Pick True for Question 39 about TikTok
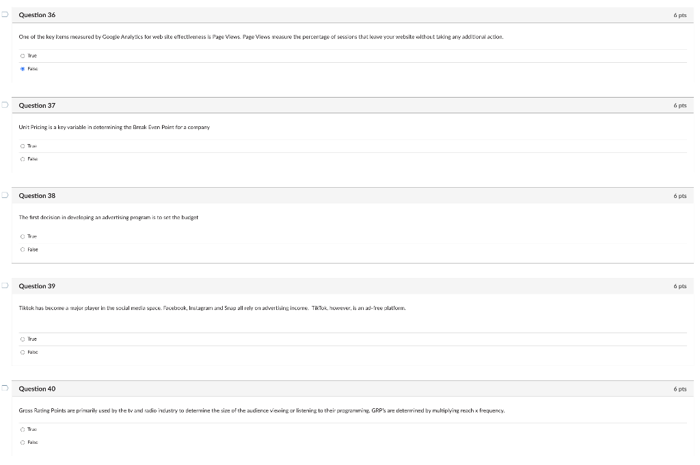The height and width of the screenshot is (465, 700). click(23, 339)
